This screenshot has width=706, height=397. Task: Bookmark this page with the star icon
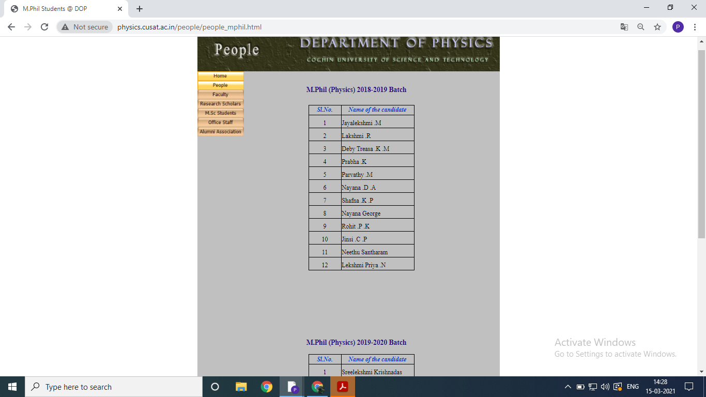(x=657, y=27)
